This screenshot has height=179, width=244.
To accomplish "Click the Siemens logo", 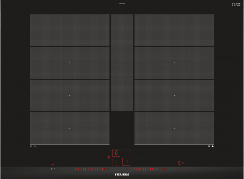I will point(122,175).
